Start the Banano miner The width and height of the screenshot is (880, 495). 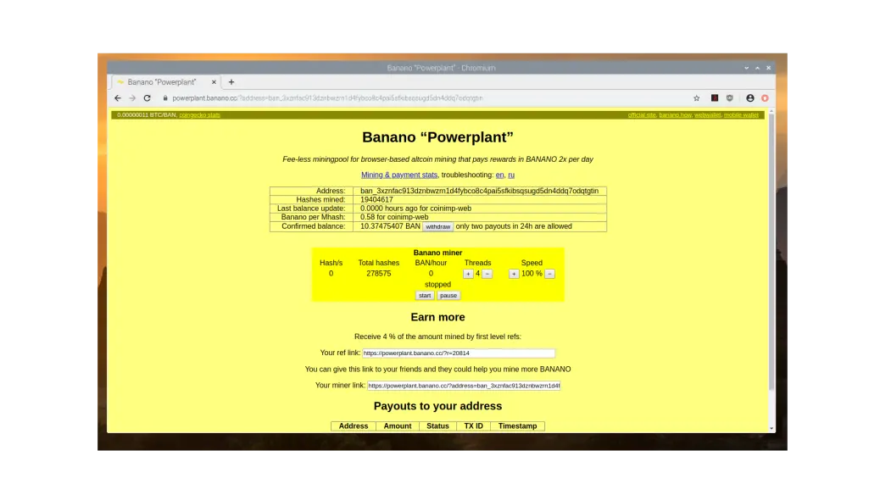[425, 296]
